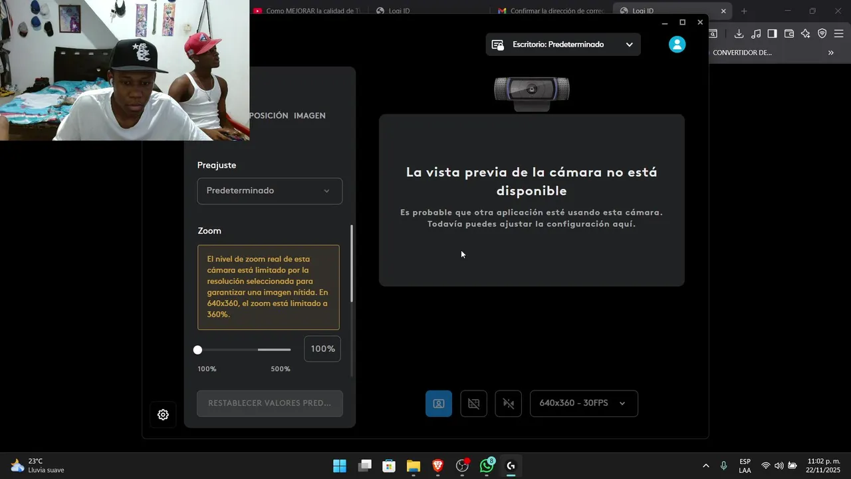This screenshot has width=851, height=479.
Task: Expand the bookmarks overflow chevron
Action: pos(830,53)
